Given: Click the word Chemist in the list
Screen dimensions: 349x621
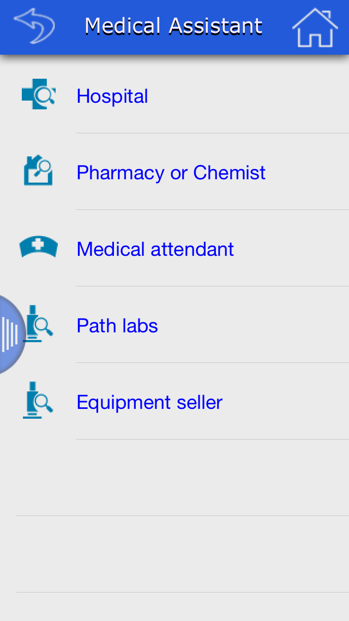Looking at the screenshot, I should 229,172.
